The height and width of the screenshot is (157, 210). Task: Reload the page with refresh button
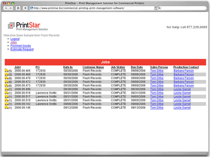pos(18,8)
